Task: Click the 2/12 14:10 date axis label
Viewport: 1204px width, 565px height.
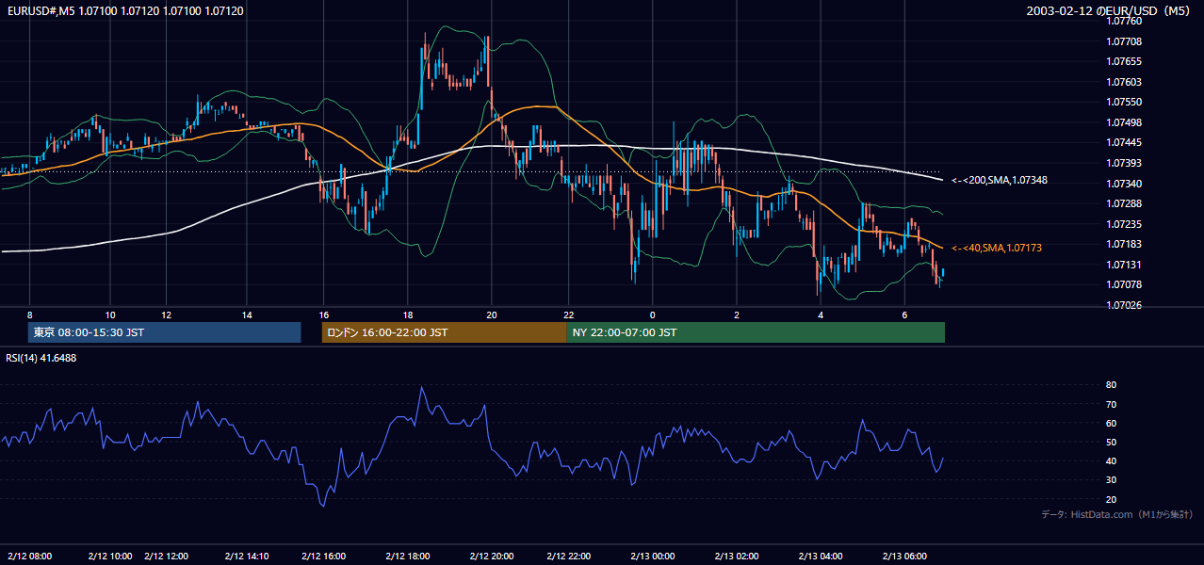Action: pos(247,556)
